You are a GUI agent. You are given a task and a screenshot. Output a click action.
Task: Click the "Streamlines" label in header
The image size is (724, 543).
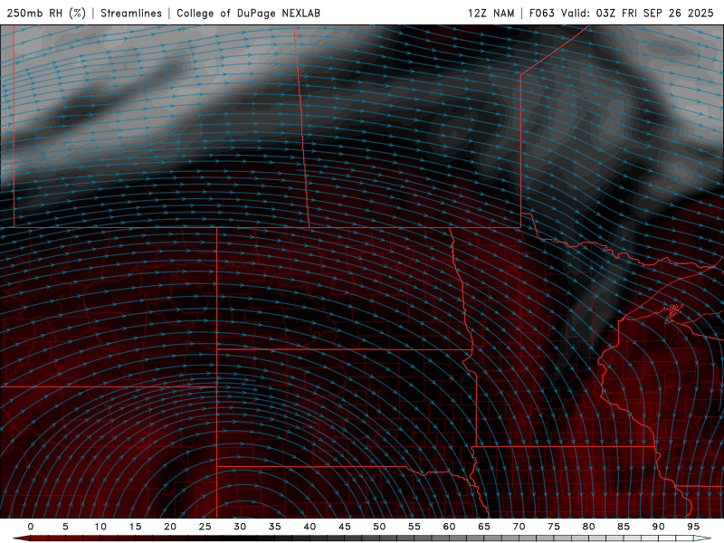tap(131, 13)
